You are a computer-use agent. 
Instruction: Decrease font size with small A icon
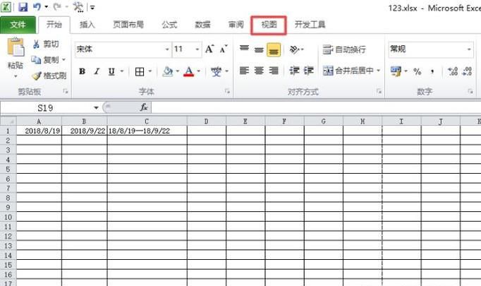224,49
